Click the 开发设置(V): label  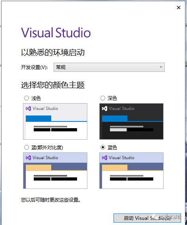pyautogui.click(x=34, y=67)
